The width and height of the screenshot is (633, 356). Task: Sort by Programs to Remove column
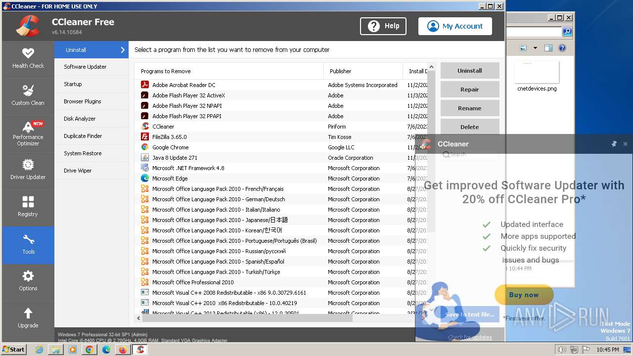(229, 71)
